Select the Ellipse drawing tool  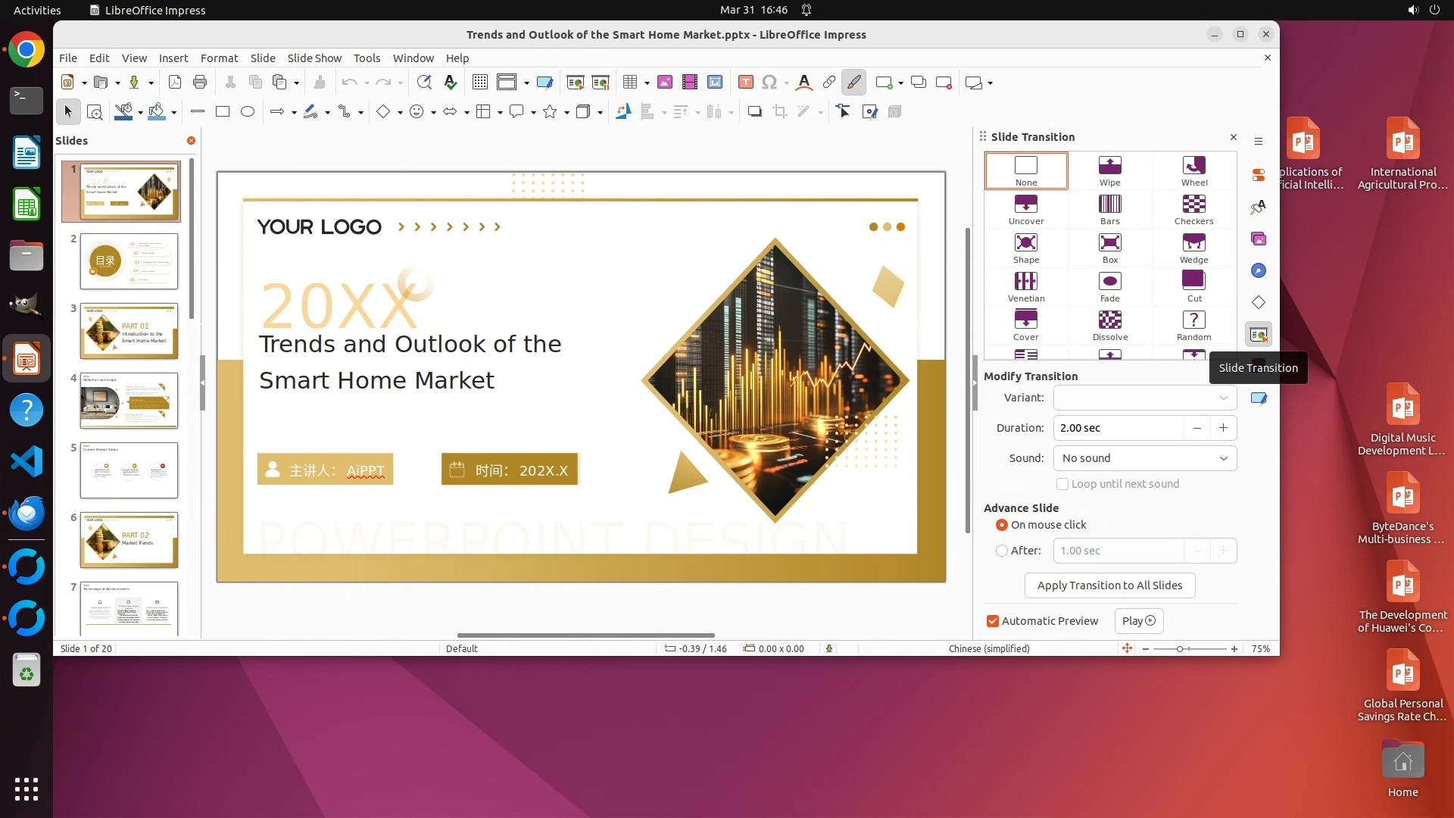pyautogui.click(x=248, y=112)
